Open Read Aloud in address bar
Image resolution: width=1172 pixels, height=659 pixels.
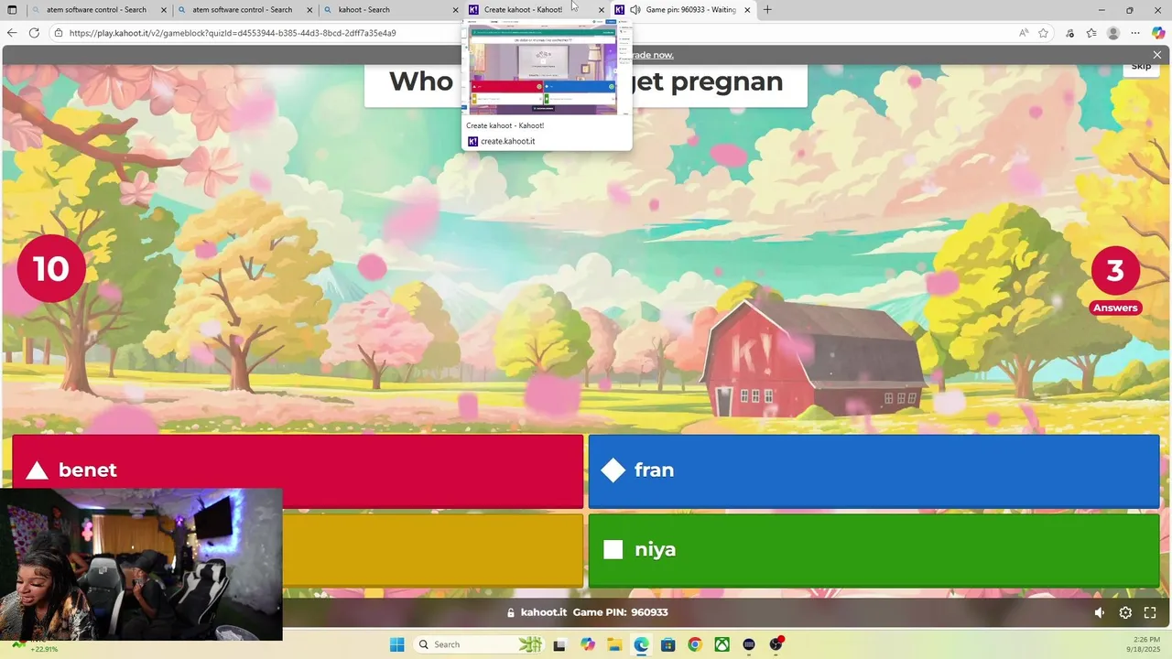click(1024, 33)
